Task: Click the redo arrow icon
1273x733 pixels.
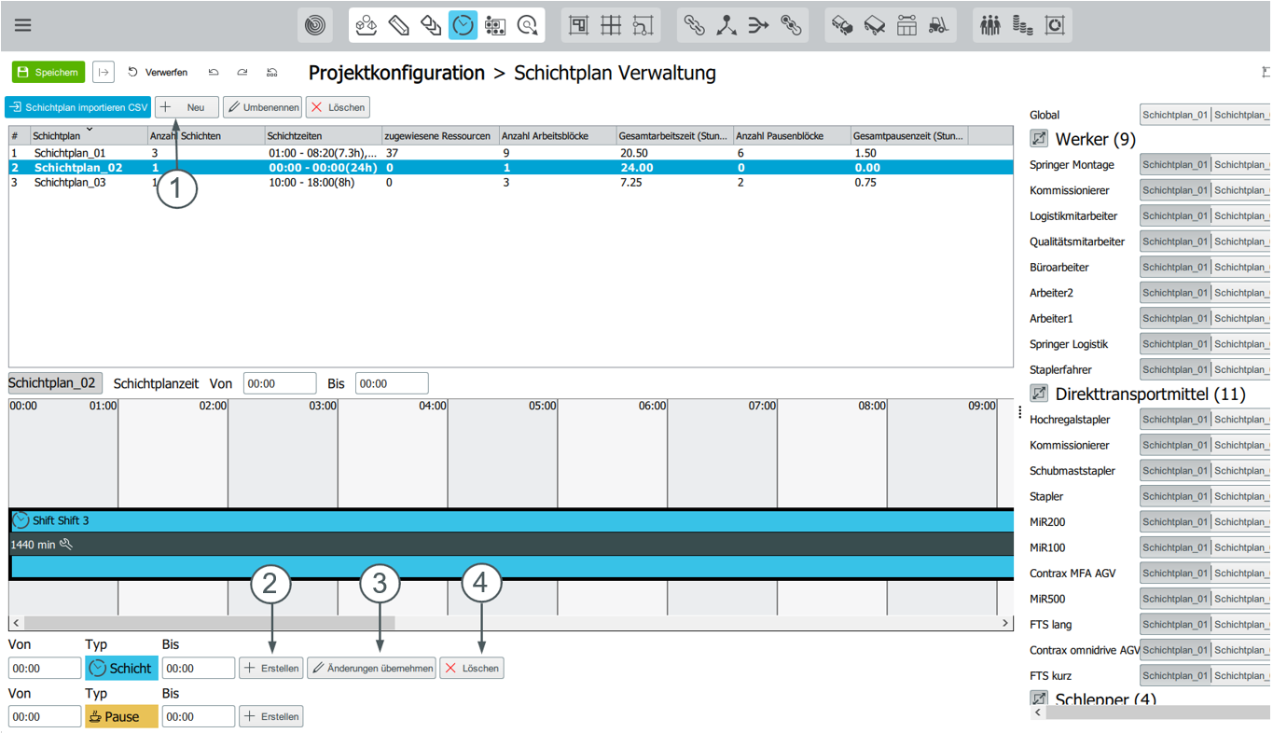Action: click(x=242, y=72)
